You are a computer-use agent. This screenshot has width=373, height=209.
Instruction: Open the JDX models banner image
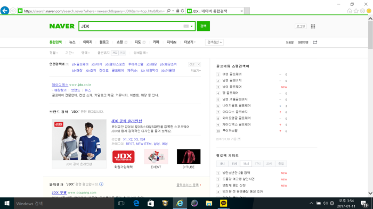(79, 140)
